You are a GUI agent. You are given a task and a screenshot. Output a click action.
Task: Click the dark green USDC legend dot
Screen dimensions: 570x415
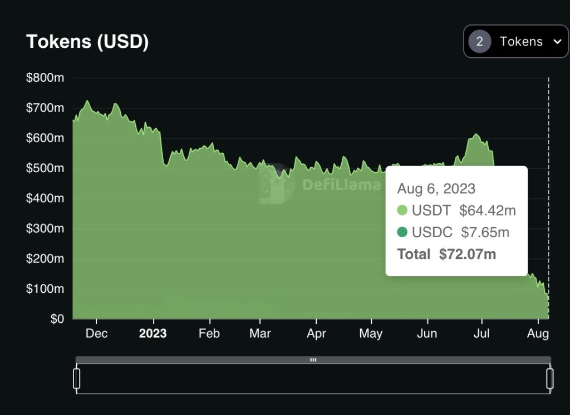tap(402, 232)
